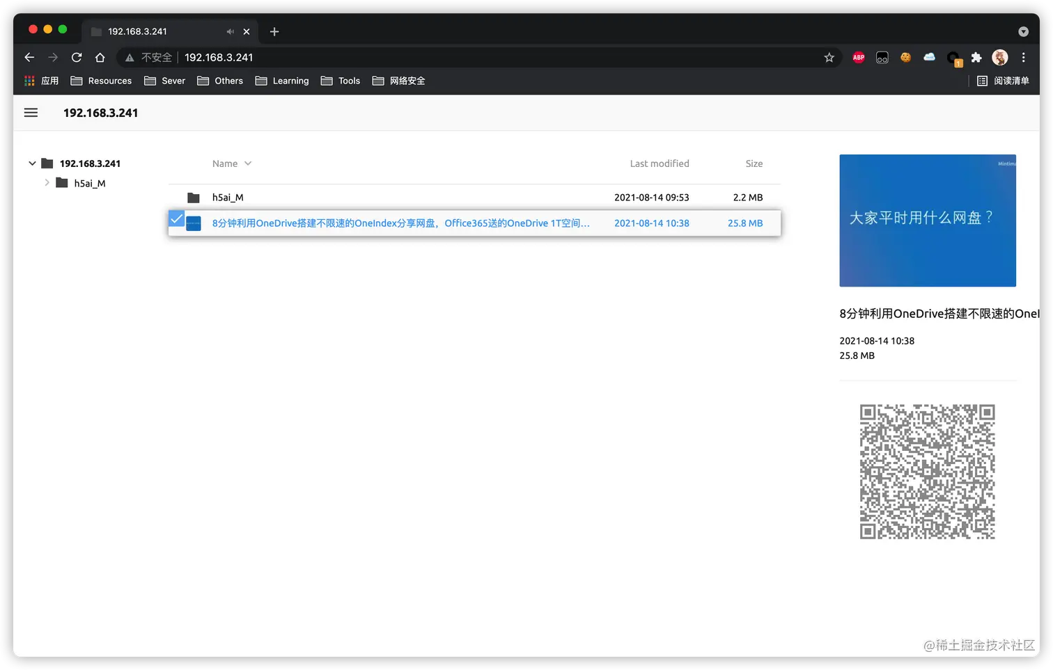Close the 192.168.3.241 tab

[247, 31]
